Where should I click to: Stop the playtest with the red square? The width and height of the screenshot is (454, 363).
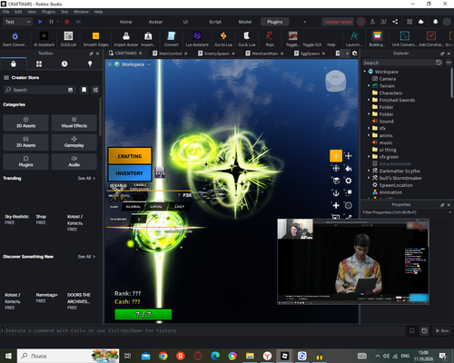tap(67, 22)
